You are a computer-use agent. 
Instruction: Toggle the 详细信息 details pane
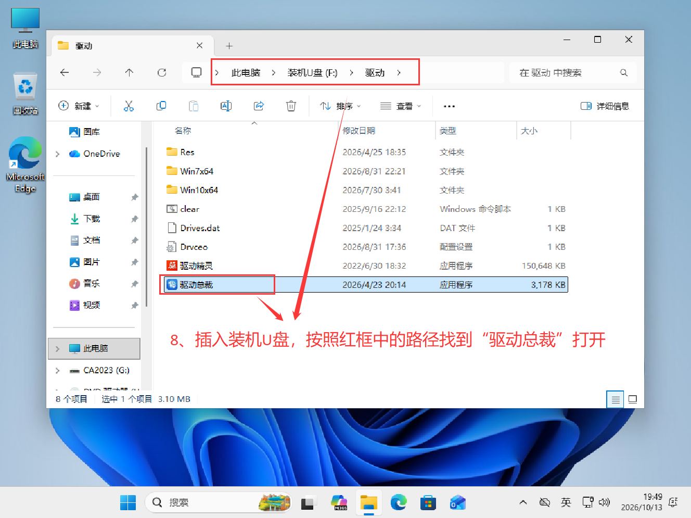605,106
